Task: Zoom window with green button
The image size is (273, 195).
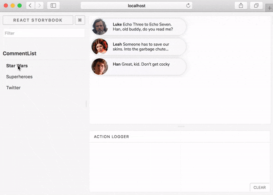Action: (x=20, y=5)
